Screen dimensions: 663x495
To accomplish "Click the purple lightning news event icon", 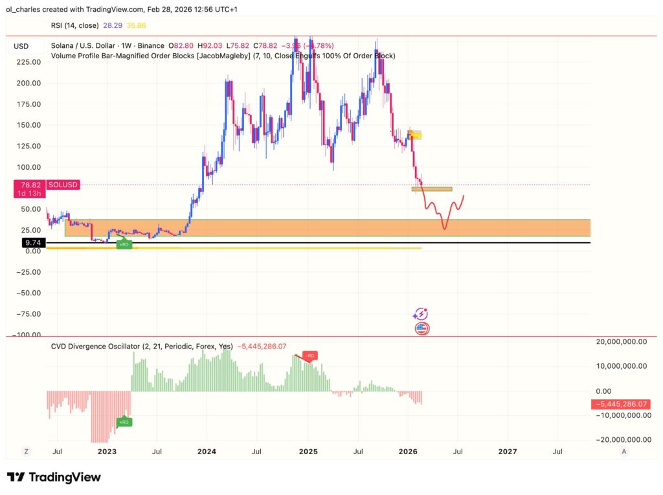I will coord(421,314).
